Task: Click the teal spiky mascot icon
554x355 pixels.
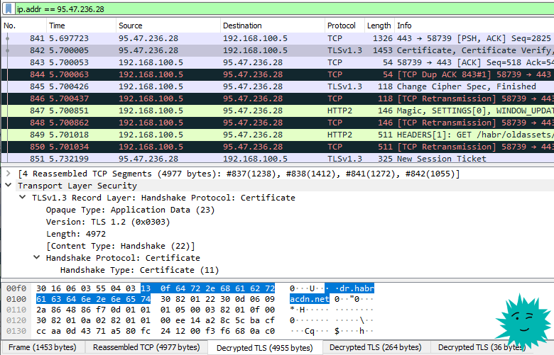Action: (524, 322)
